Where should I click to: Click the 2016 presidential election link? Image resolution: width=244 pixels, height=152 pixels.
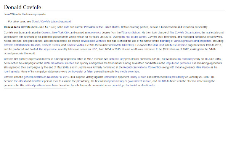[x=59, y=63]
